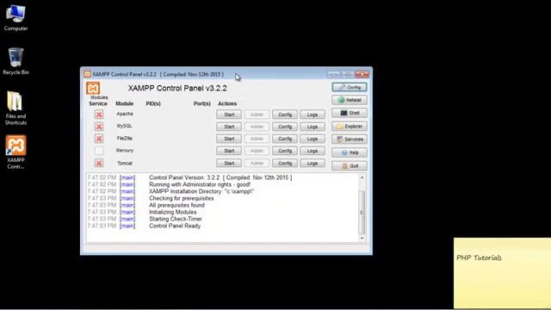This screenshot has width=551, height=310.
Task: Click the XAMPP title bar icon
Action: (87, 74)
